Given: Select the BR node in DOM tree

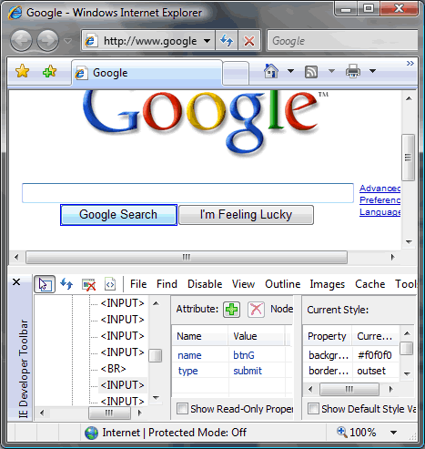Looking at the screenshot, I should (x=113, y=369).
